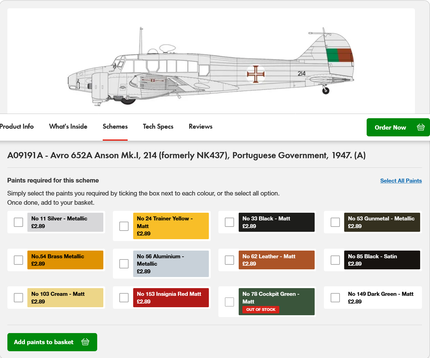This screenshot has width=430, height=358.
Task: Tick the No.54 Brass Metallic checkbox
Action: coord(18,260)
